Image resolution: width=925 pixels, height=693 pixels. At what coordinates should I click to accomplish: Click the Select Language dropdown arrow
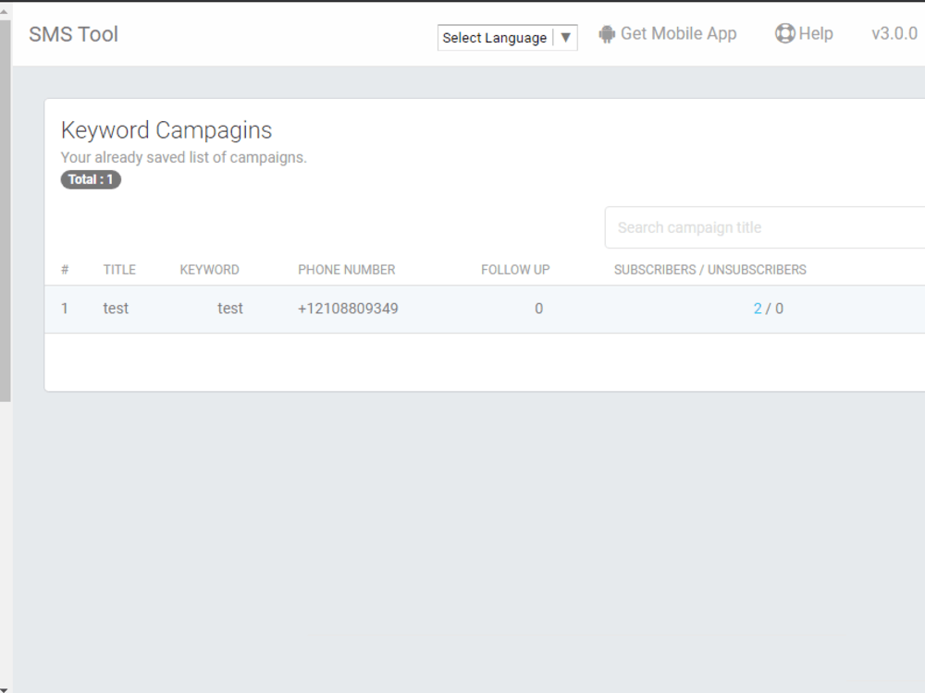(565, 38)
